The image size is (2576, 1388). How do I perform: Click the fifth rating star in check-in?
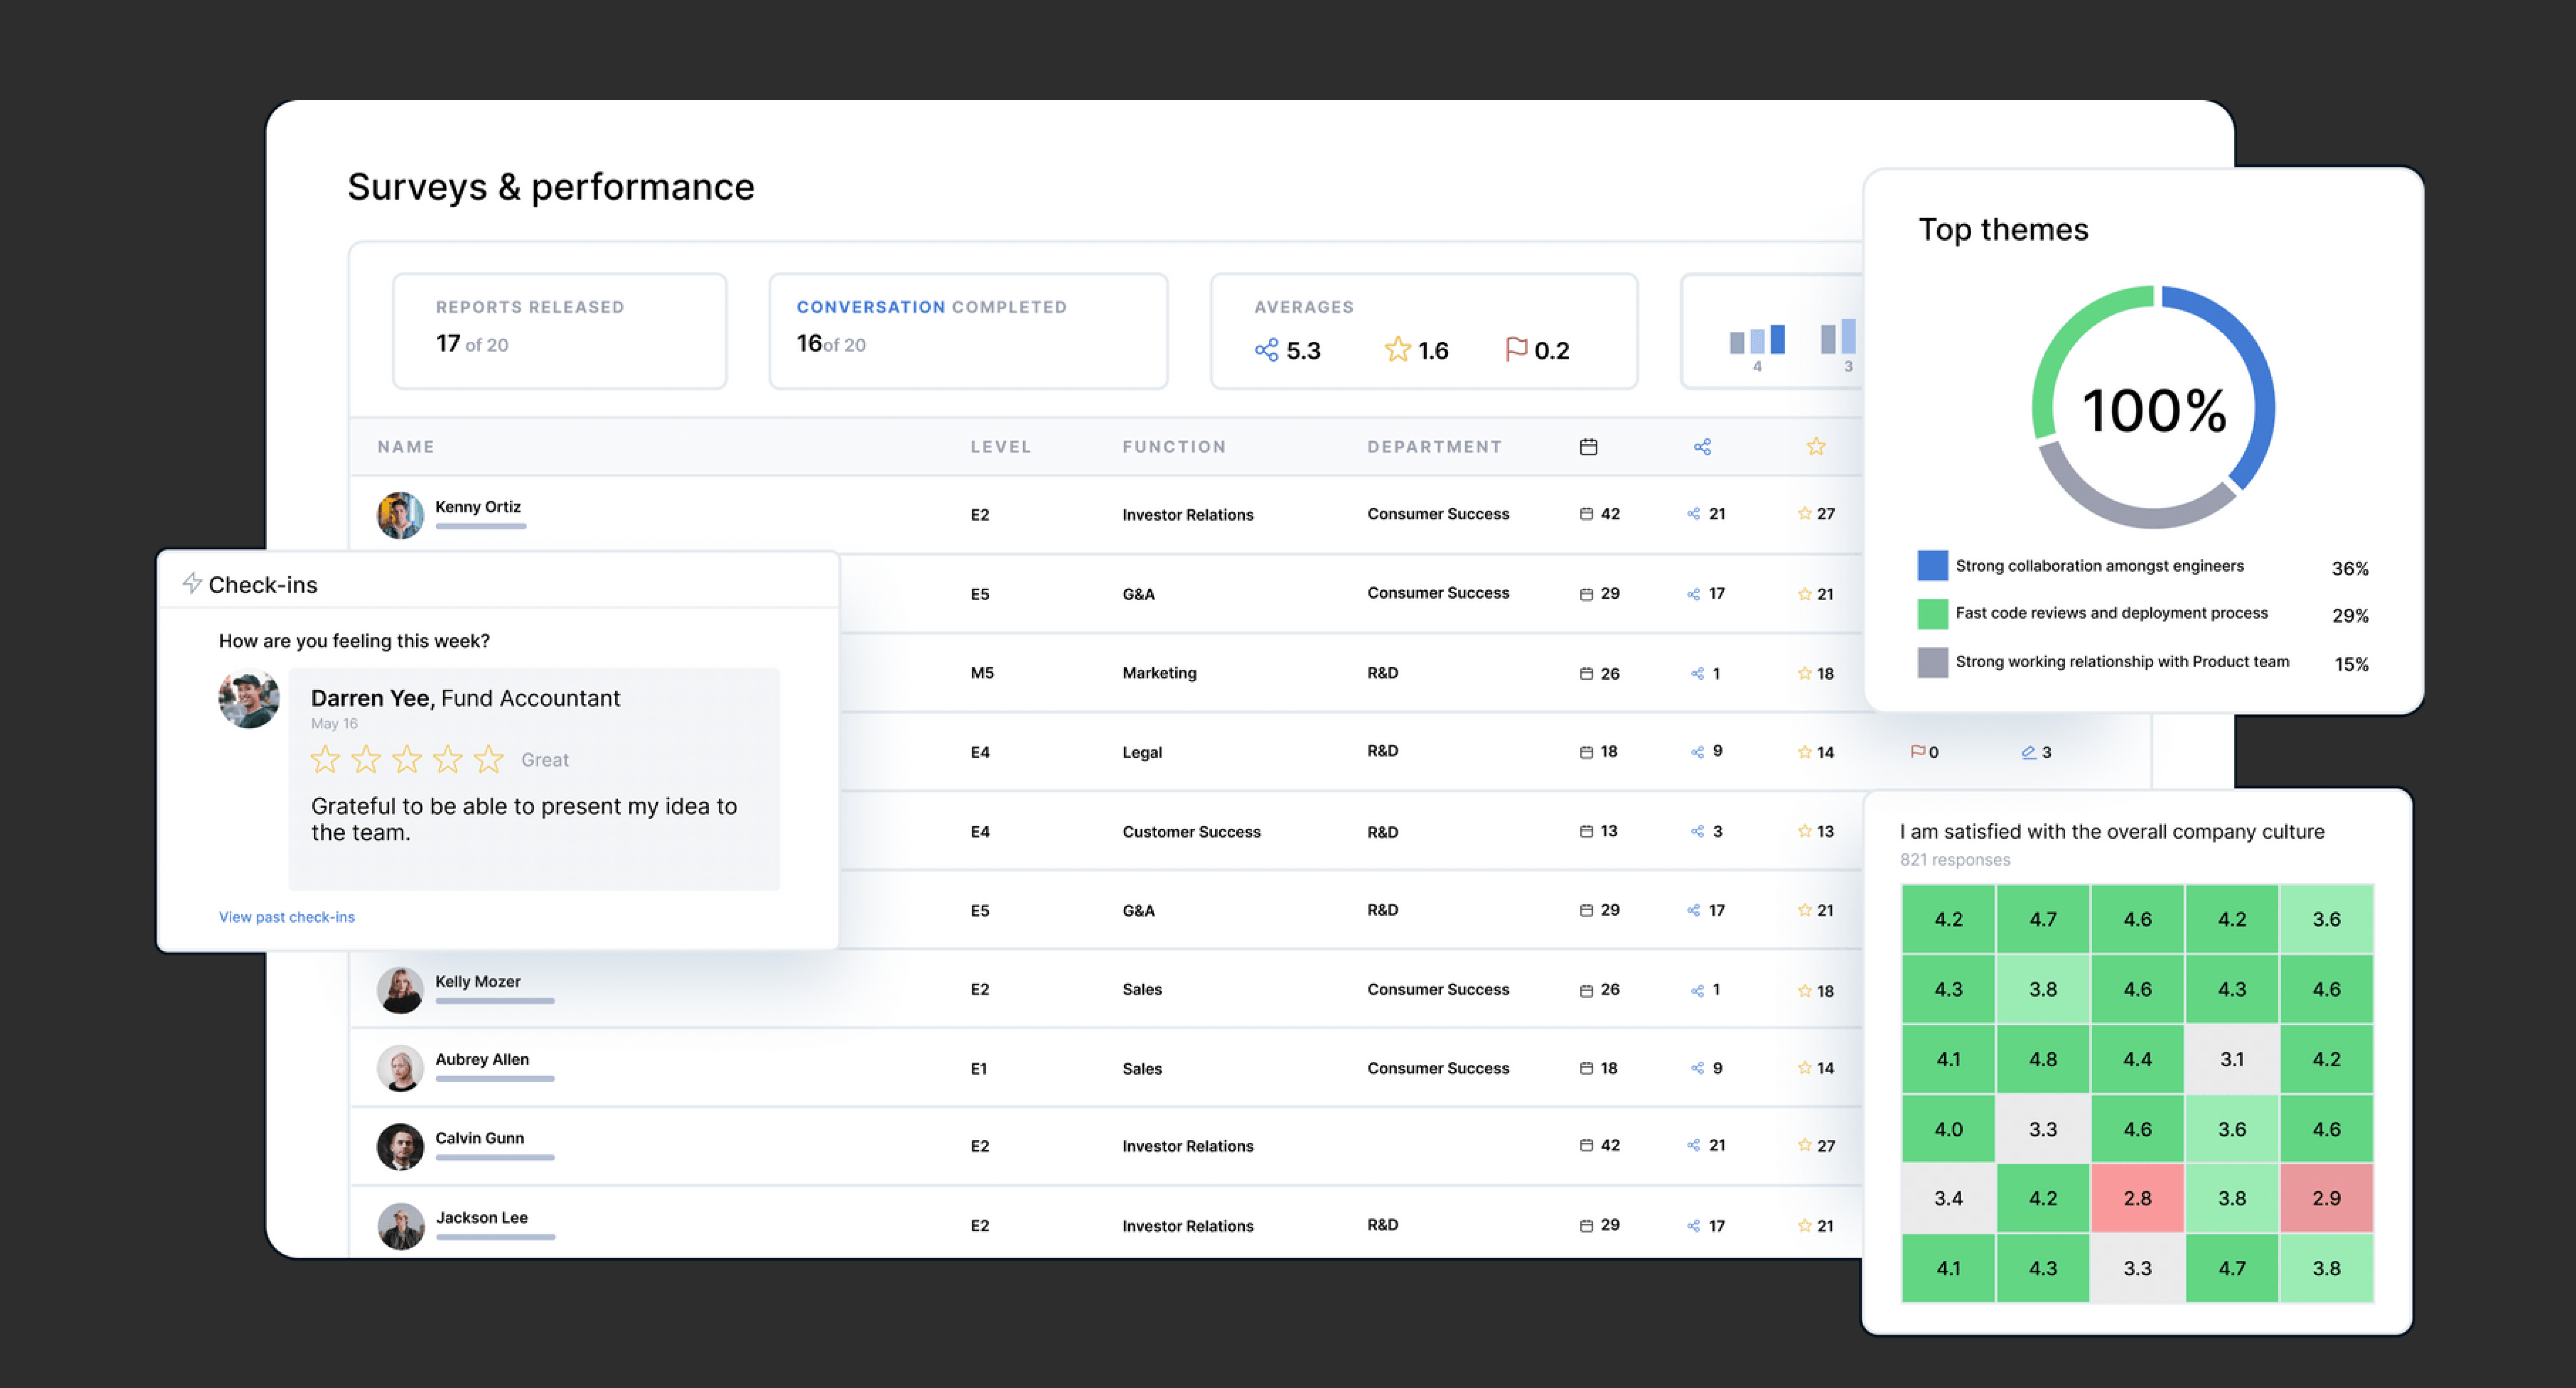(x=488, y=759)
